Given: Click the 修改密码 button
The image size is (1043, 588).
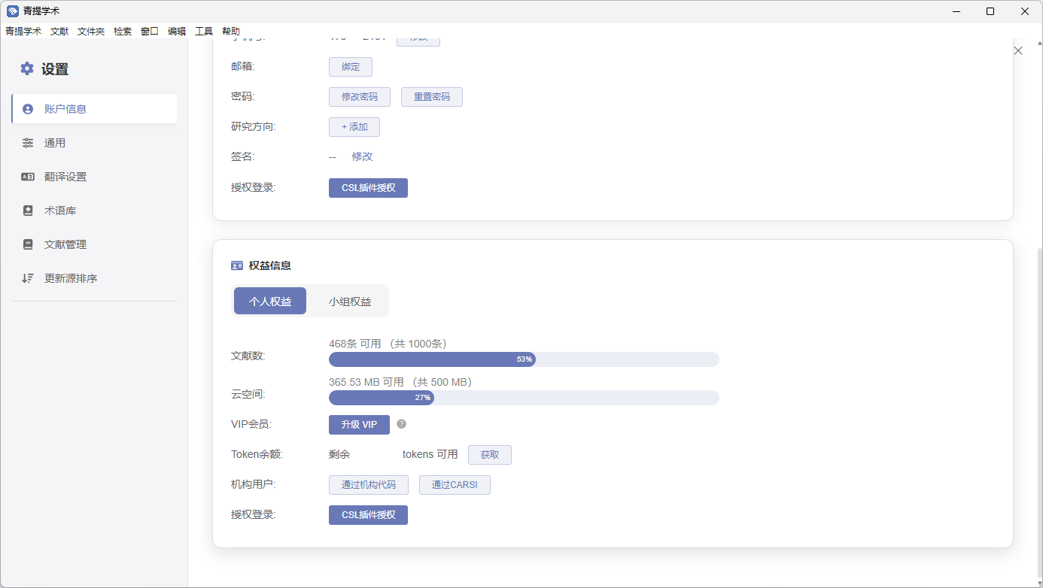Looking at the screenshot, I should pyautogui.click(x=360, y=97).
